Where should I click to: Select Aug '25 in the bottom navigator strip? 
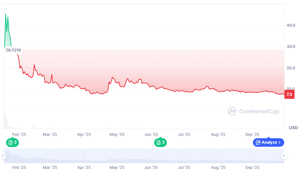click(x=218, y=167)
